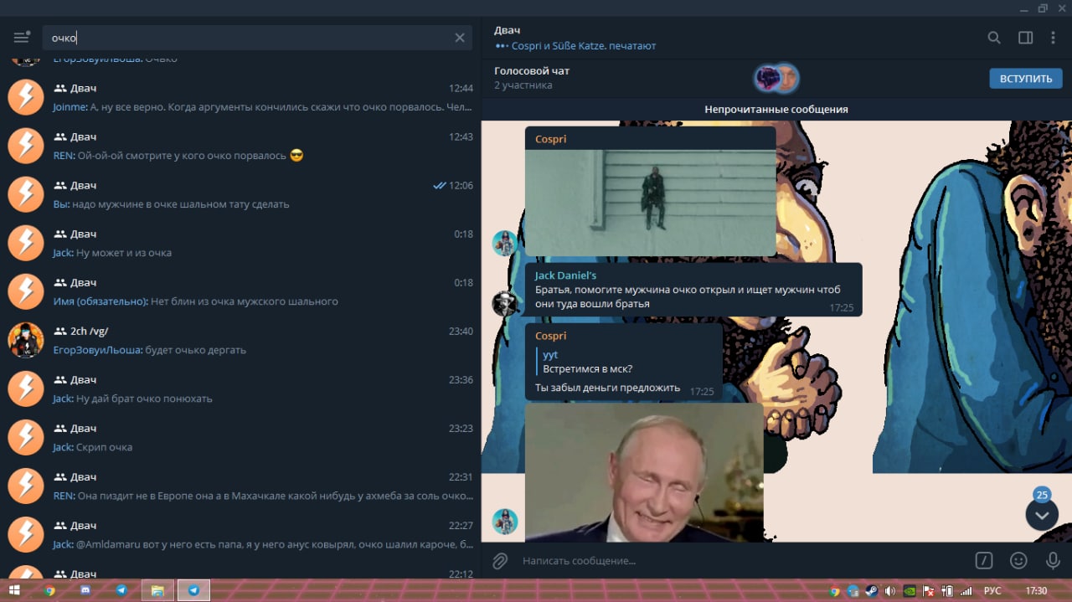Screen dimensions: 1072x602
Task: Open network signal tray icon
Action: [x=966, y=590]
